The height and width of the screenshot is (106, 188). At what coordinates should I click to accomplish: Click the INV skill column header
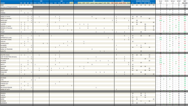click(112, 3)
